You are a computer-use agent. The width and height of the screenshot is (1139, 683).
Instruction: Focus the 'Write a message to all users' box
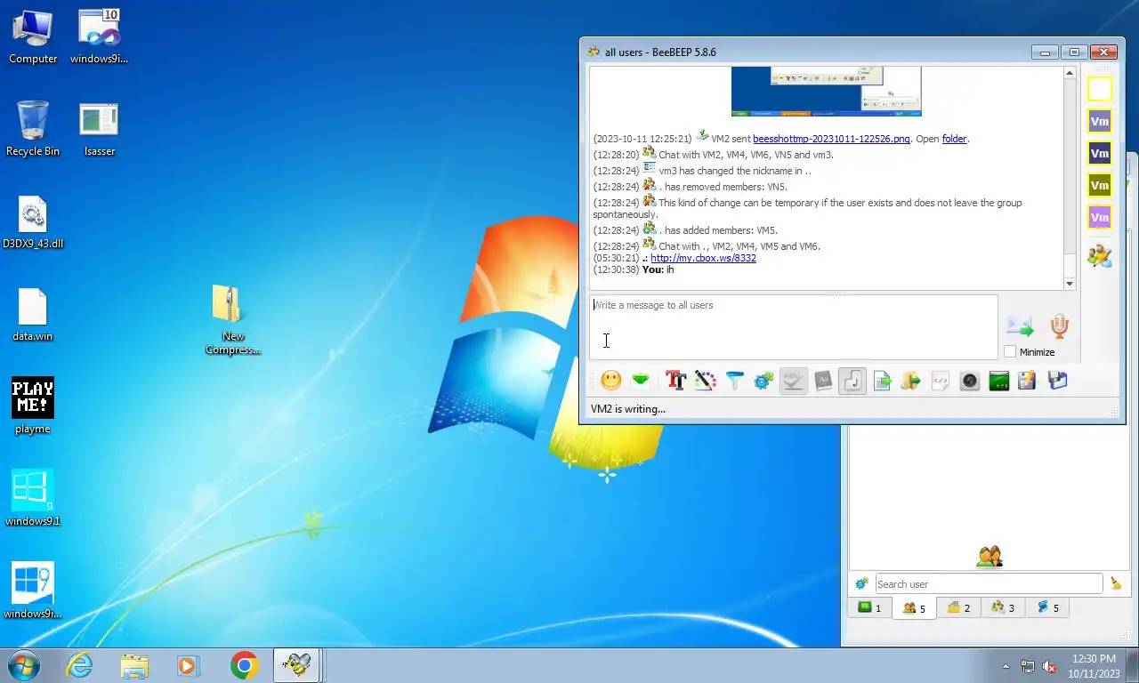pyautogui.click(x=793, y=327)
